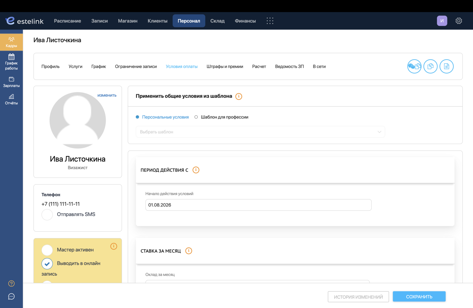Open the chat support icon
473x308 pixels.
[x=11, y=296]
